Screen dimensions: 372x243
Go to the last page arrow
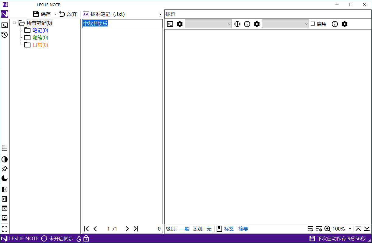point(136,229)
